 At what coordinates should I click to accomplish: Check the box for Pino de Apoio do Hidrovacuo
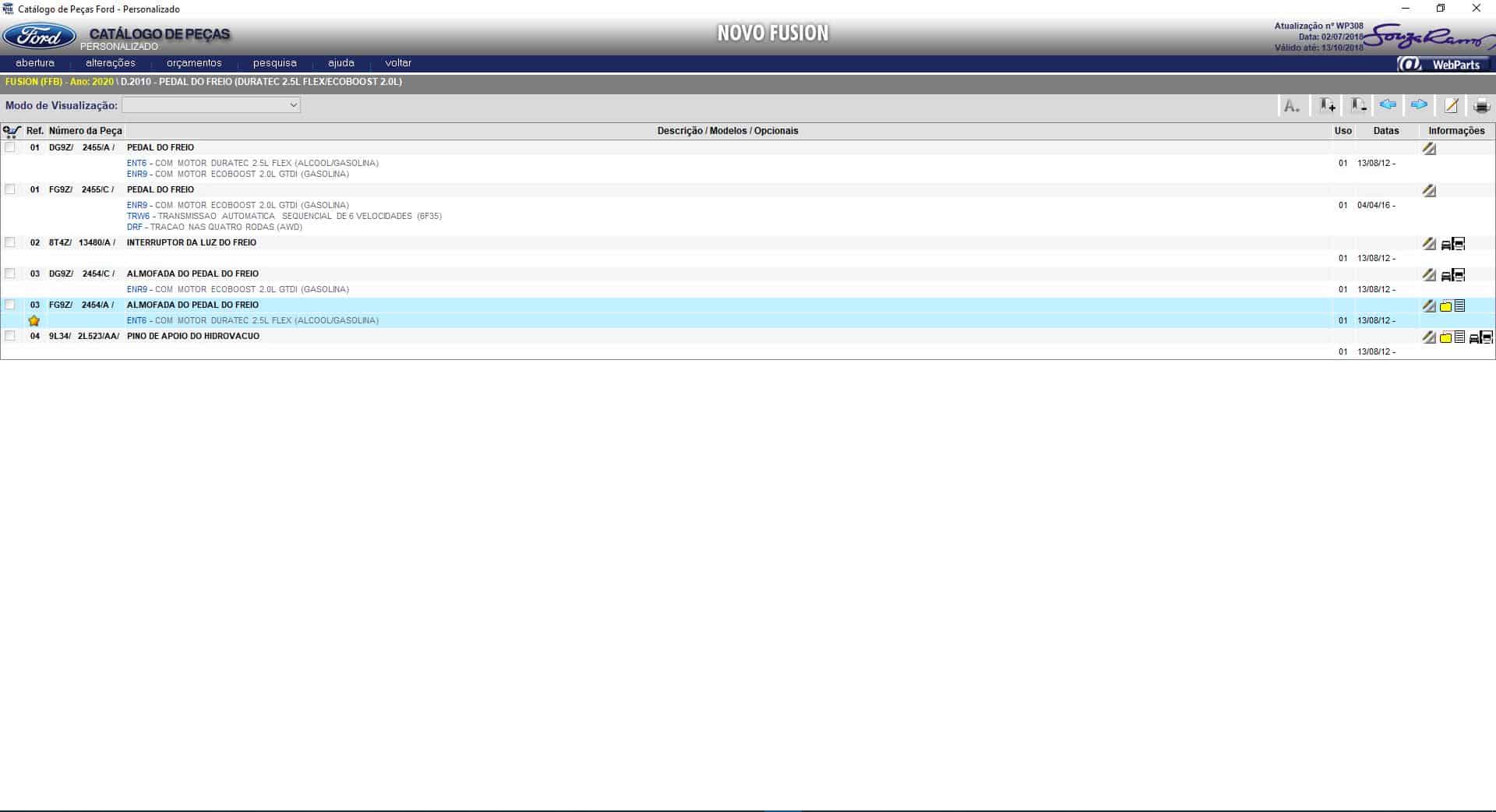coord(10,336)
